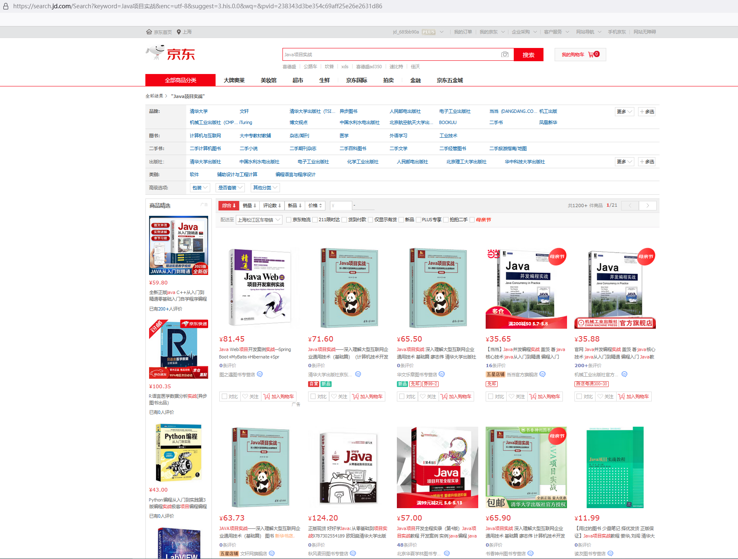The image size is (738, 559).
Task: Check 对比 box for ¥65.50 book
Action: tap(402, 397)
